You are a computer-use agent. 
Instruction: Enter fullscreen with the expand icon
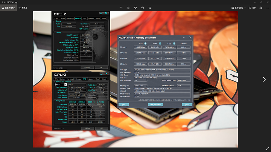point(268,149)
